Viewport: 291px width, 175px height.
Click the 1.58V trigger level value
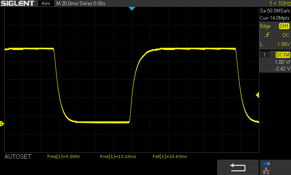pos(283,44)
